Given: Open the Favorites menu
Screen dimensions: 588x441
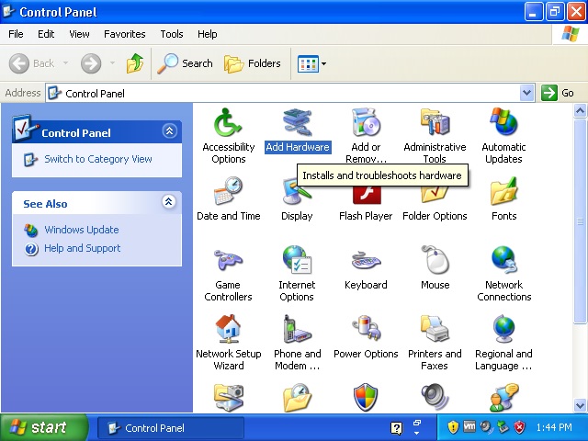Looking at the screenshot, I should point(124,34).
